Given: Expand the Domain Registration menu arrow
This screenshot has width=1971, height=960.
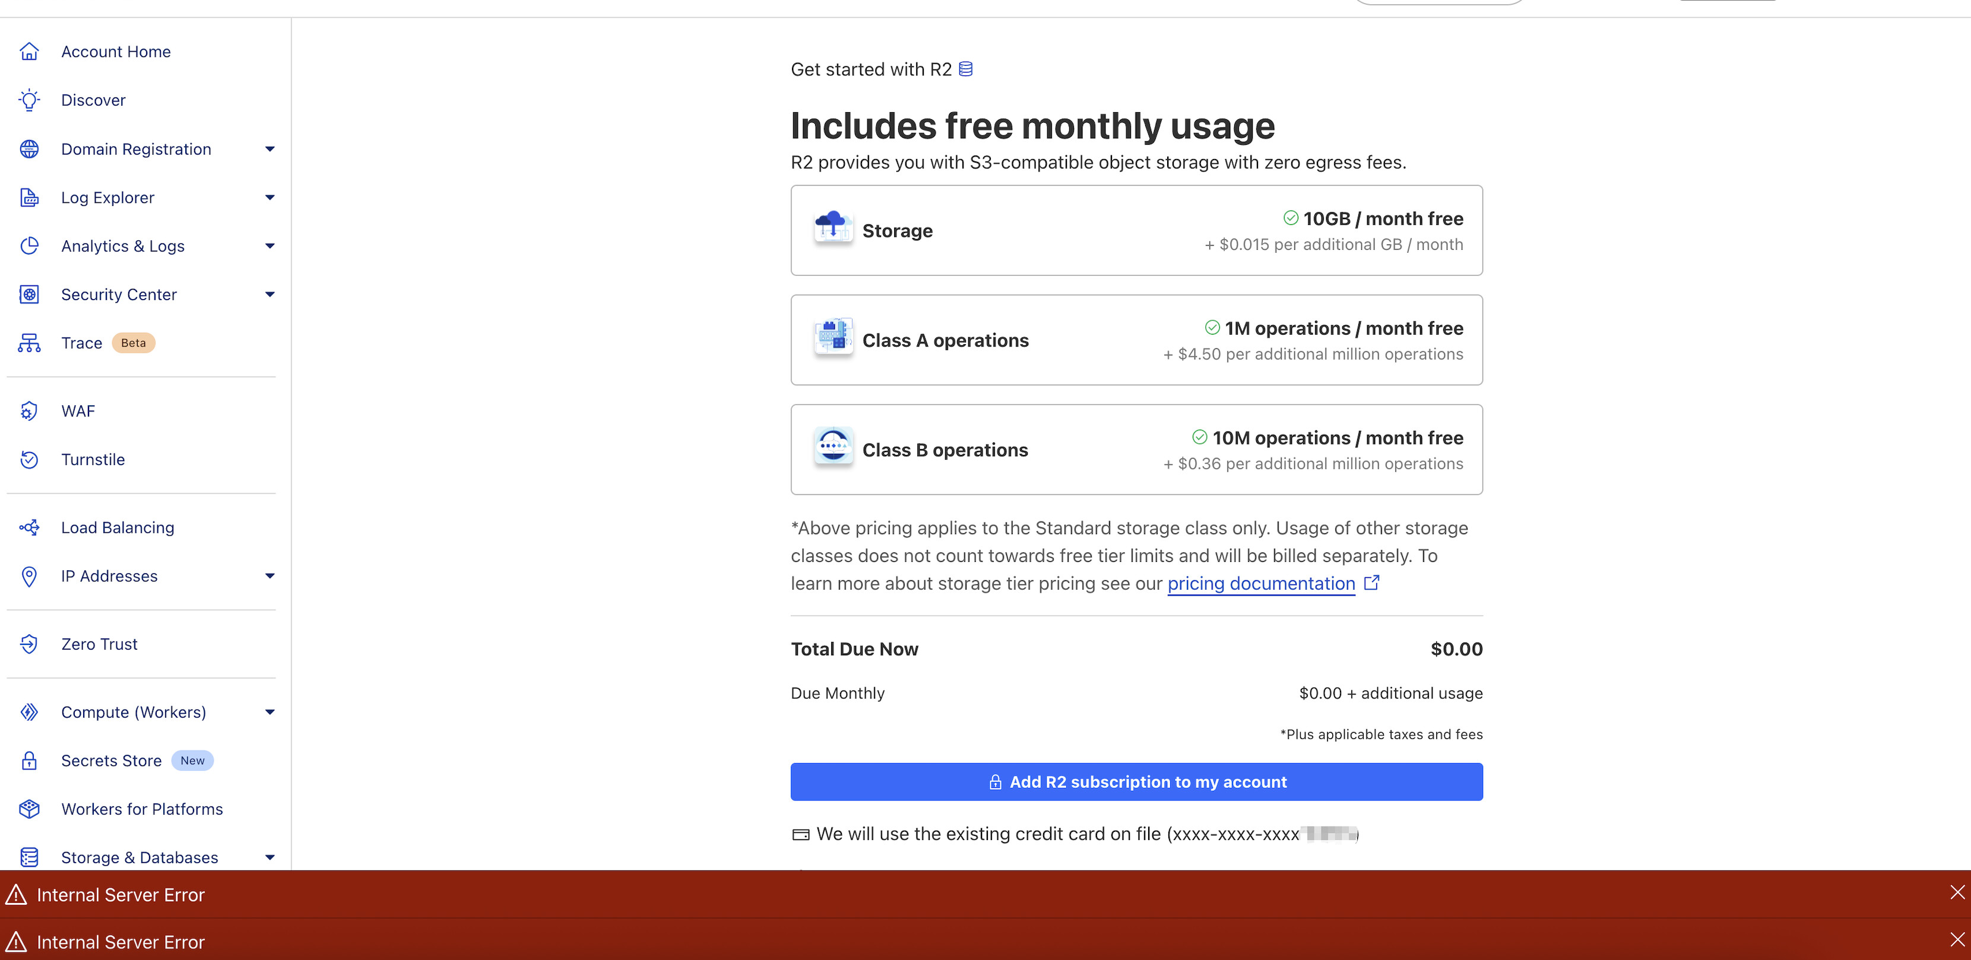Looking at the screenshot, I should [x=270, y=149].
